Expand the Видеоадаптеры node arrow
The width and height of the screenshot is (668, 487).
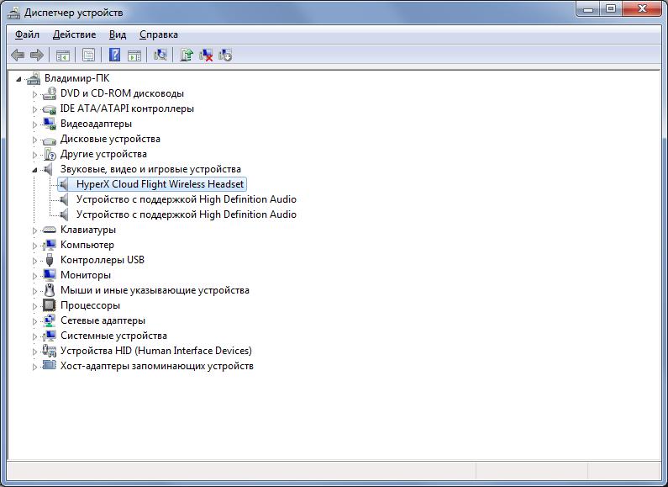[x=35, y=124]
